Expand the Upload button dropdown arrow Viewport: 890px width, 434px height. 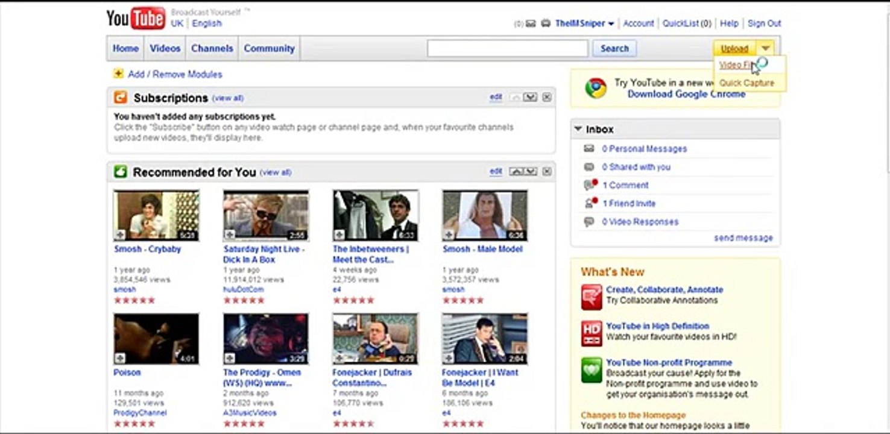[x=765, y=48]
